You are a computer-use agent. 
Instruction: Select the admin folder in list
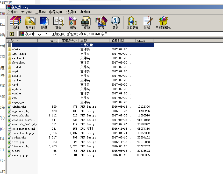(16, 49)
